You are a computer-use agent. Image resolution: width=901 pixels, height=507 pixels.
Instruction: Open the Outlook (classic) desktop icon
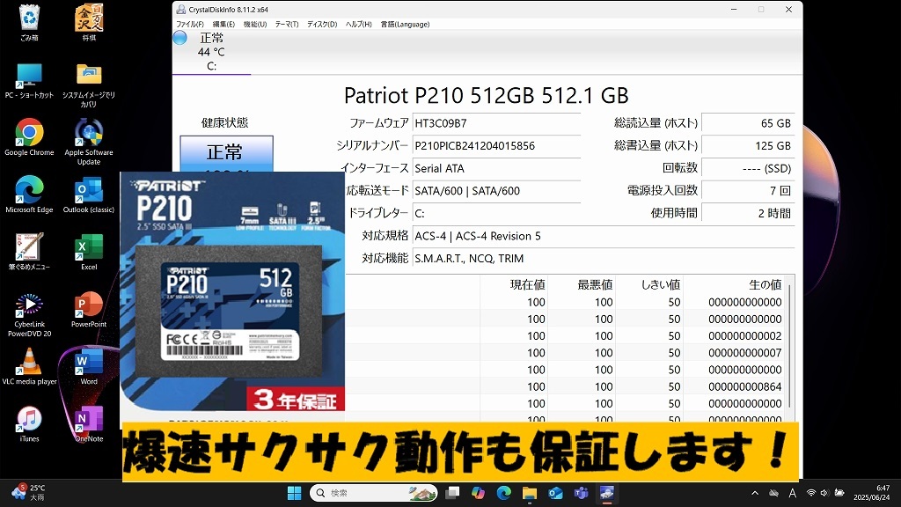(89, 195)
